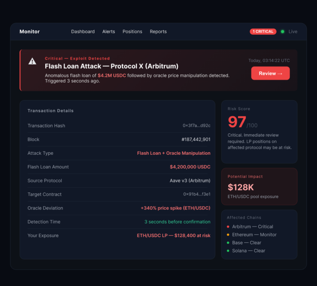317x286 pixels.
Task: Click the Live status label
Action: (293, 31)
